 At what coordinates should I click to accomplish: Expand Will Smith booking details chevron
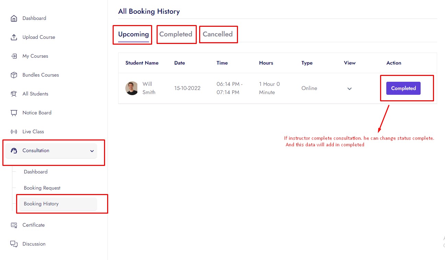click(349, 89)
